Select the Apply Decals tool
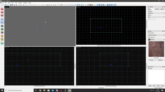Viewport: 165px width, 92px height. (2, 32)
